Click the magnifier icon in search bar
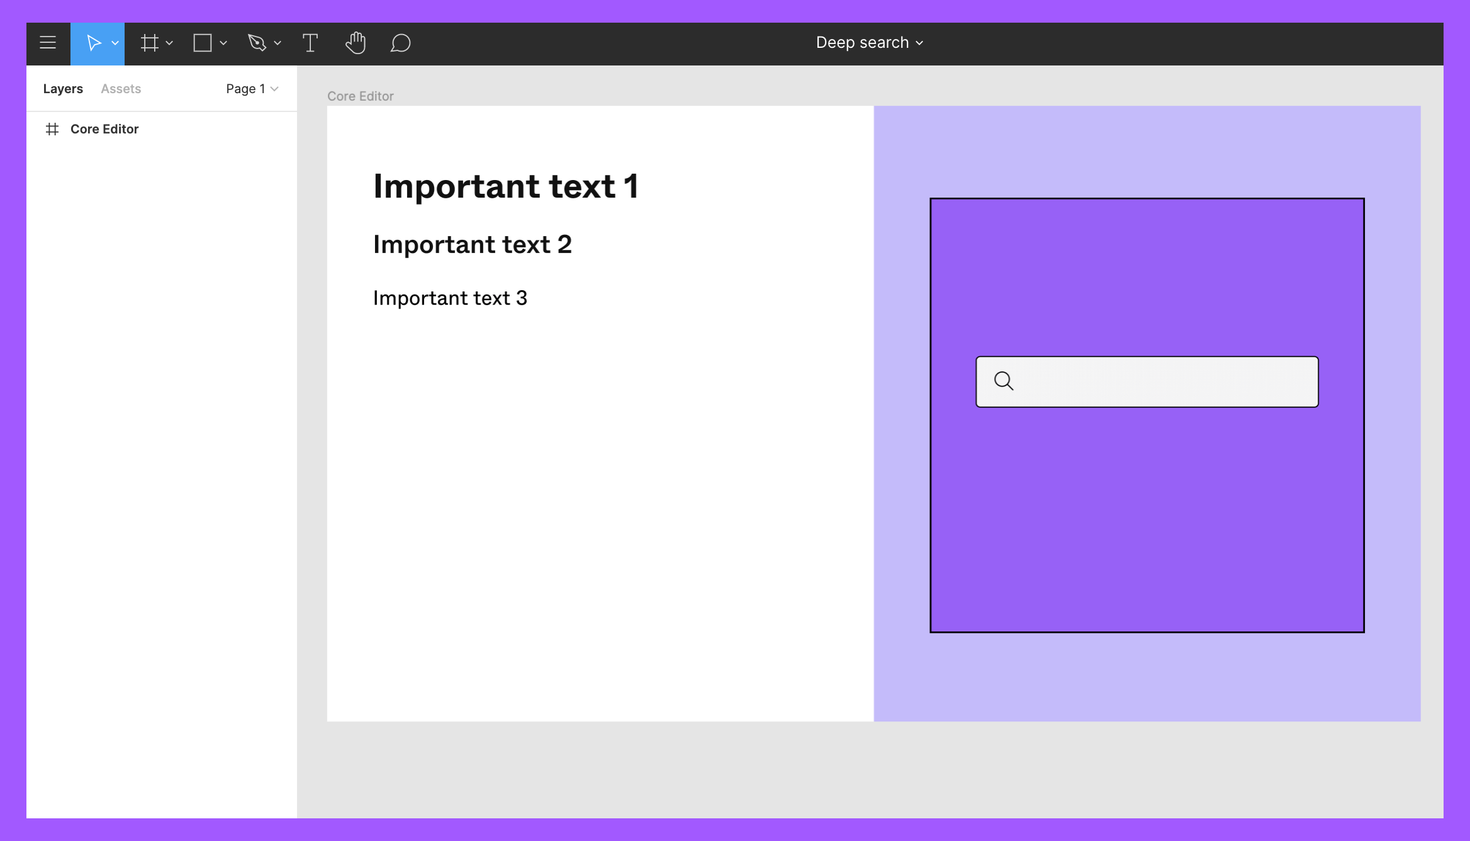 pos(1004,381)
